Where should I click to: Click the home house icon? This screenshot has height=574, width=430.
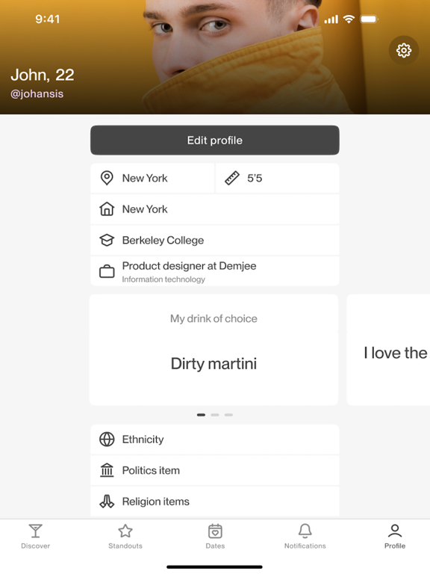107,209
